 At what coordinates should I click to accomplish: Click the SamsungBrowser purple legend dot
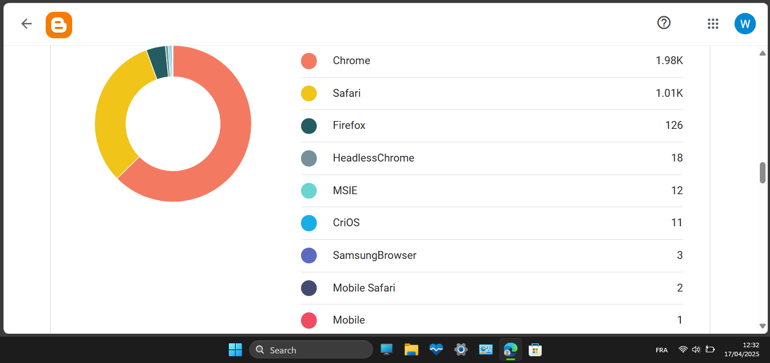point(309,256)
